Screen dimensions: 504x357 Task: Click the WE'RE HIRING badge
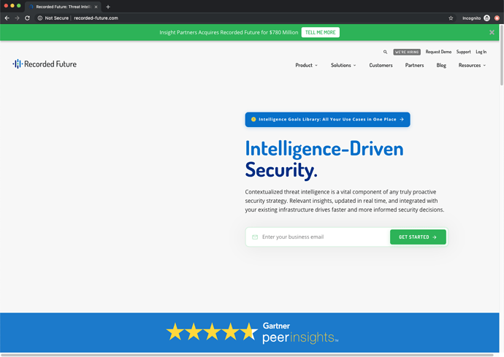coord(407,52)
